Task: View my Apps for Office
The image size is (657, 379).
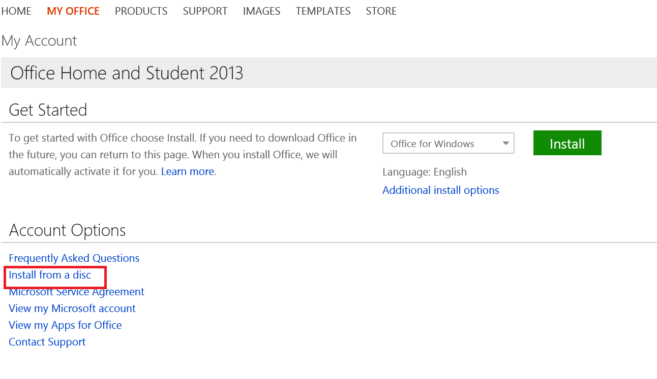Action: point(65,325)
